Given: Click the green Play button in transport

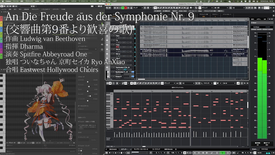Looking at the screenshot, I should tap(222, 153).
